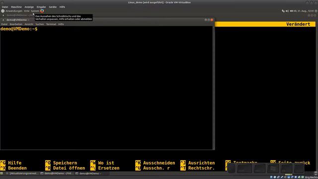Image resolution: width=318 pixels, height=179 pixels.
Task: Click nano's Speichern shortcut label
Action: point(65,163)
